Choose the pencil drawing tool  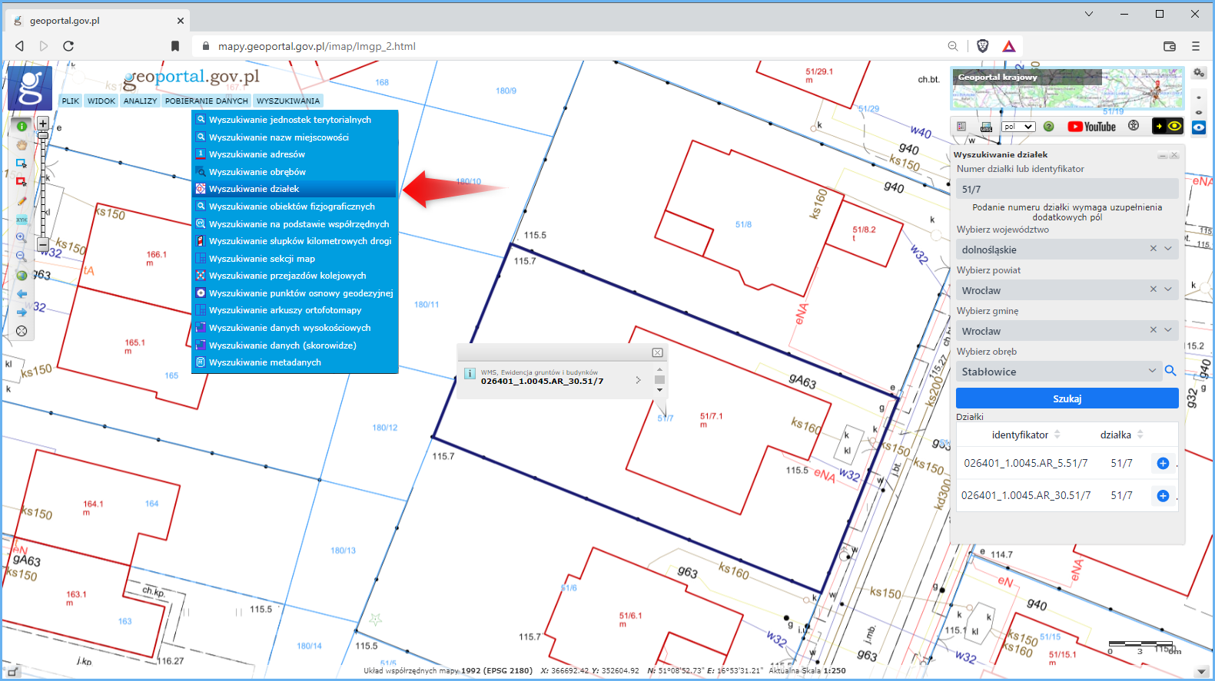(22, 201)
